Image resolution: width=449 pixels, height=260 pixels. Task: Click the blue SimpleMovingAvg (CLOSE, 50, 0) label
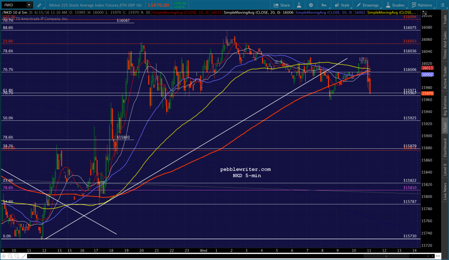324,13
